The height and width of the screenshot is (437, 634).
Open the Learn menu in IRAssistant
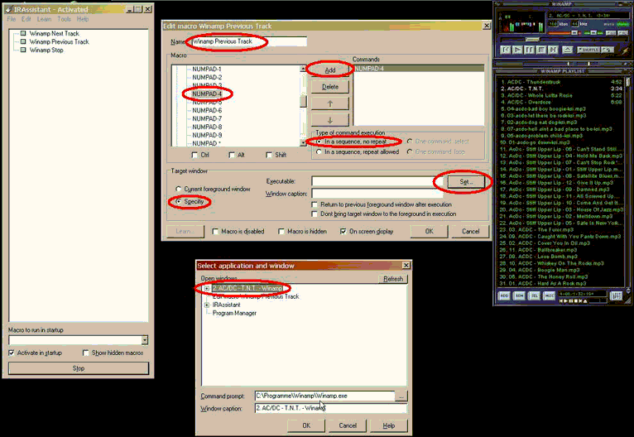point(43,18)
